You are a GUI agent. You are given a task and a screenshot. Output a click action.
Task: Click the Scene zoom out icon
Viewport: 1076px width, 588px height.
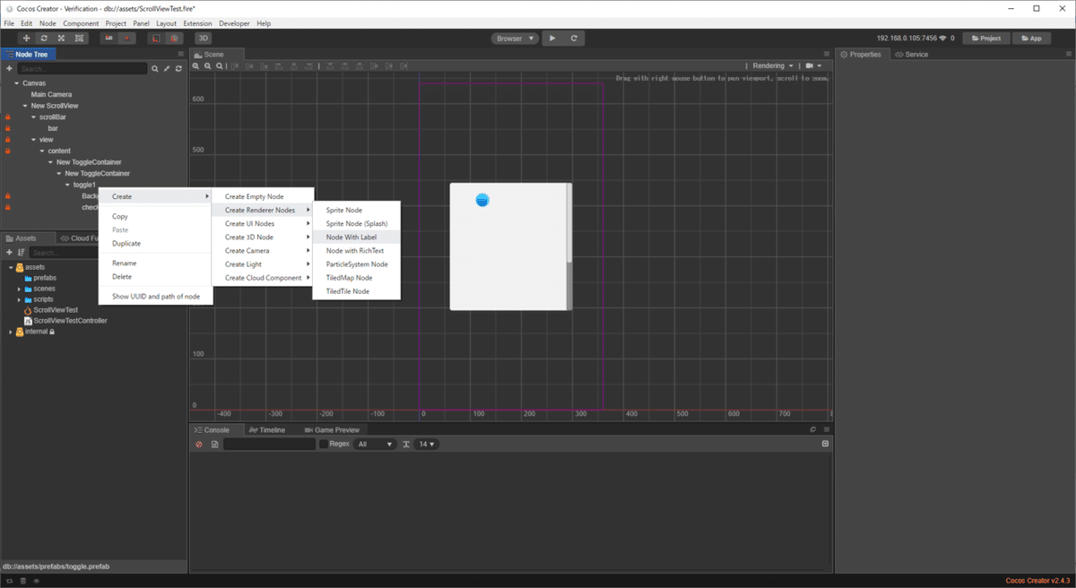pyautogui.click(x=208, y=66)
